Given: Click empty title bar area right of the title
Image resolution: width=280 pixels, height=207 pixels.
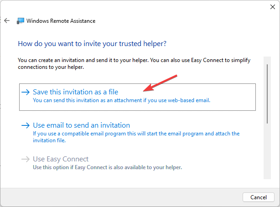Looking at the screenshot, I should point(182,21).
